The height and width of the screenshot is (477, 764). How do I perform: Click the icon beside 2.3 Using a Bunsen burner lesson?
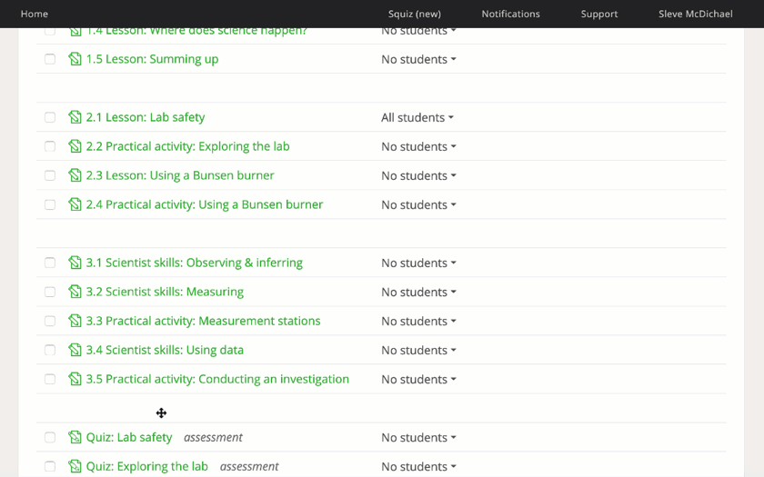point(75,175)
